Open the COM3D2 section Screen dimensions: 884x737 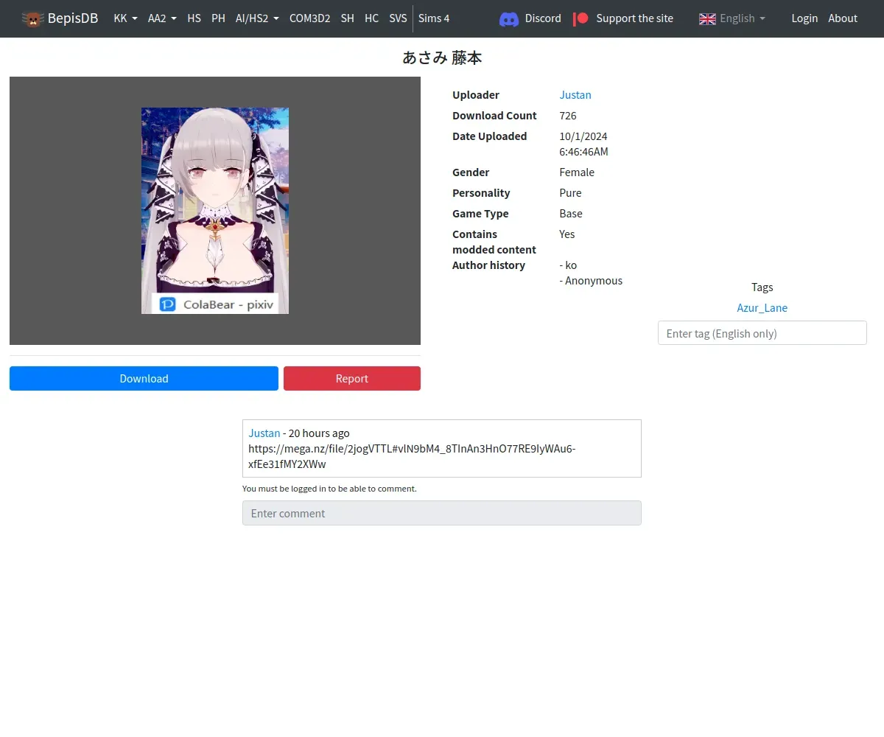pyautogui.click(x=309, y=18)
